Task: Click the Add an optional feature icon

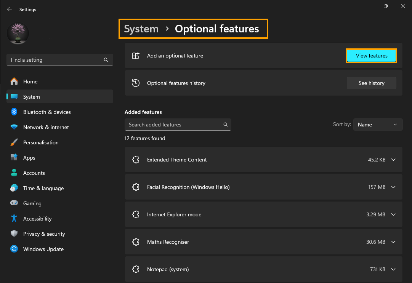Action: coord(136,56)
